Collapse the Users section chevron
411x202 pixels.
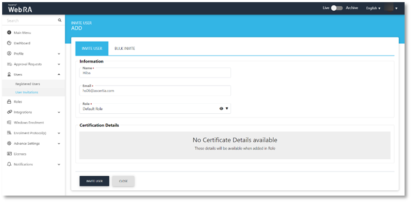58,75
